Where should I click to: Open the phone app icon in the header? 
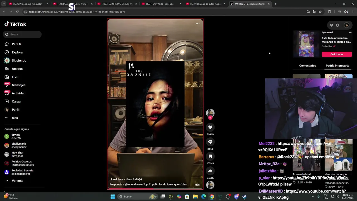(x=337, y=25)
